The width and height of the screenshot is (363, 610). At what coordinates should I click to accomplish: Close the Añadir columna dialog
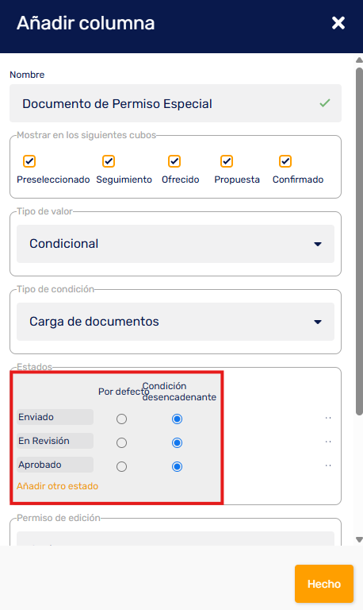(x=338, y=23)
